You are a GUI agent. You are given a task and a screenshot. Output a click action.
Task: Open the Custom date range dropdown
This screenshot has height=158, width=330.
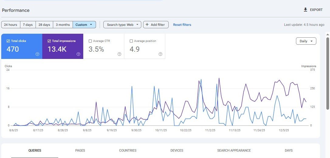coord(84,25)
